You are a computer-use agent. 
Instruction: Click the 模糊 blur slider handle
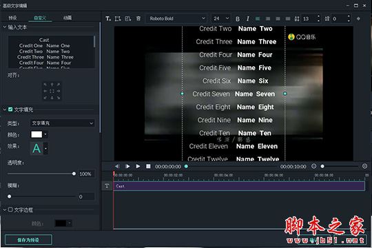tap(9, 196)
